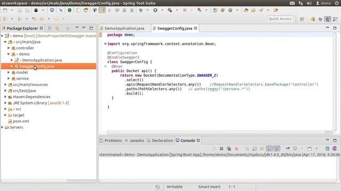Click the New file wizard icon
Screen dimensions: 341x191
click(5, 10)
